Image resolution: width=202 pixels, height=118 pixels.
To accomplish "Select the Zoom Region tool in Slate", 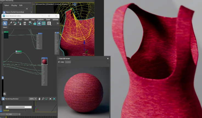I will click(47, 99).
